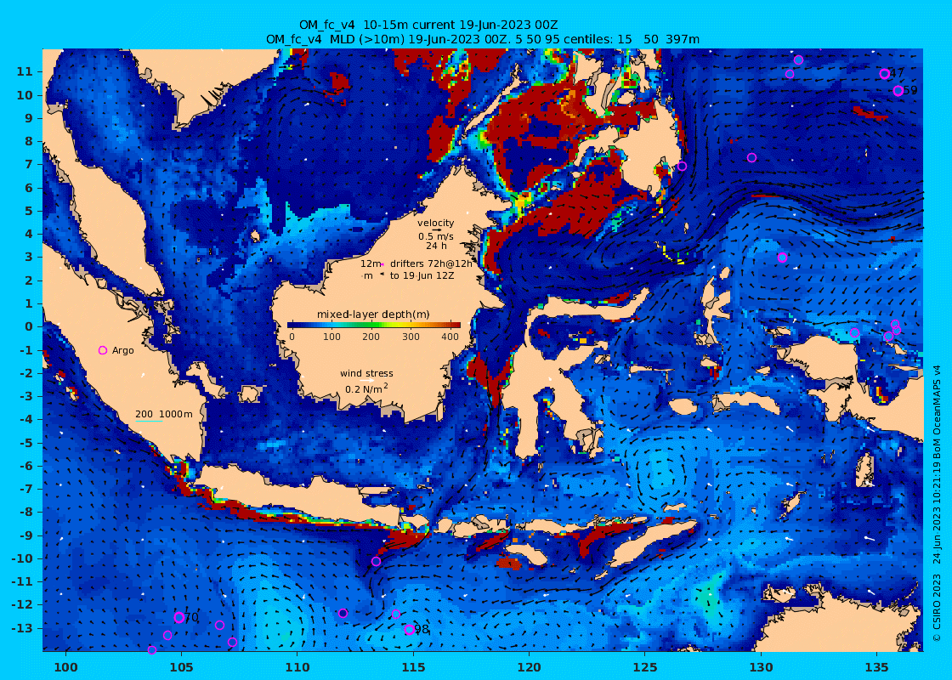Click the Argo float near 7°N 126.5°E

682,167
